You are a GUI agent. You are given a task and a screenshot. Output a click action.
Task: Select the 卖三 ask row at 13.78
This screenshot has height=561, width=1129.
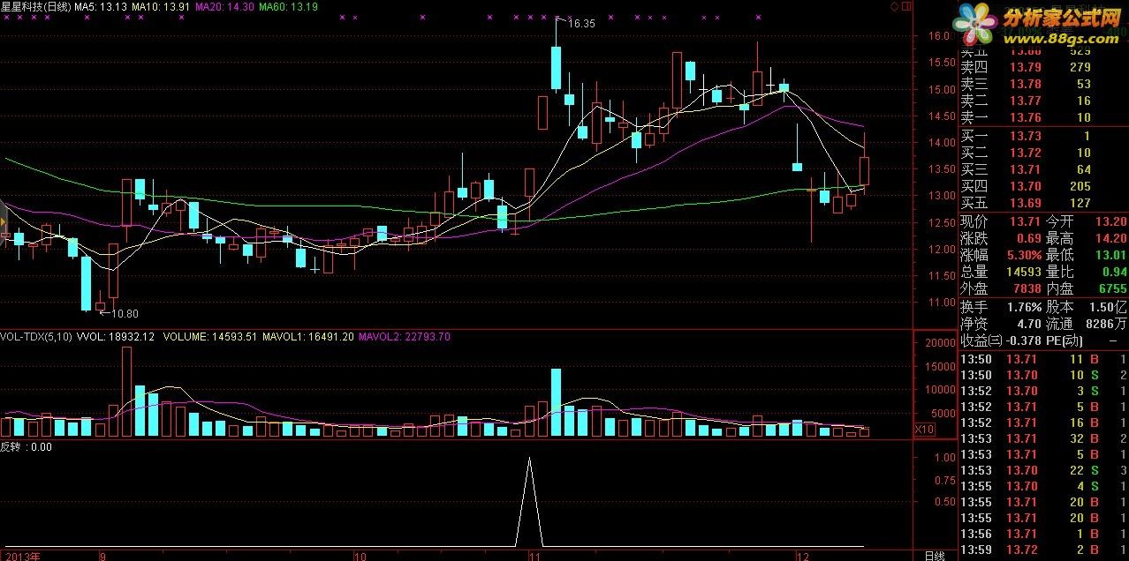click(1043, 84)
